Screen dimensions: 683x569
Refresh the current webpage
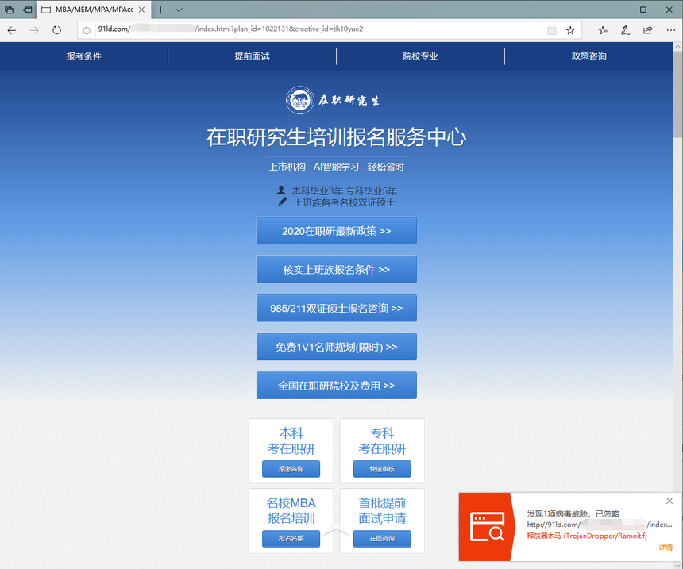coord(56,29)
